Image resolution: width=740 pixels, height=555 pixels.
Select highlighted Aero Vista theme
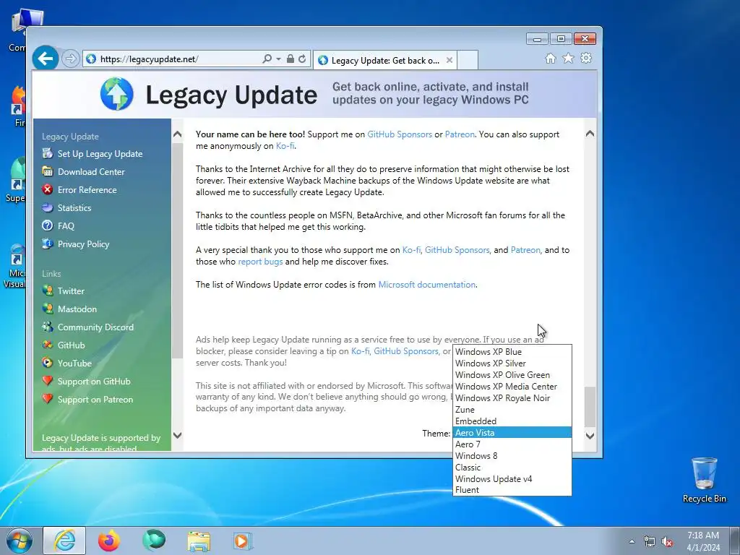(512, 432)
